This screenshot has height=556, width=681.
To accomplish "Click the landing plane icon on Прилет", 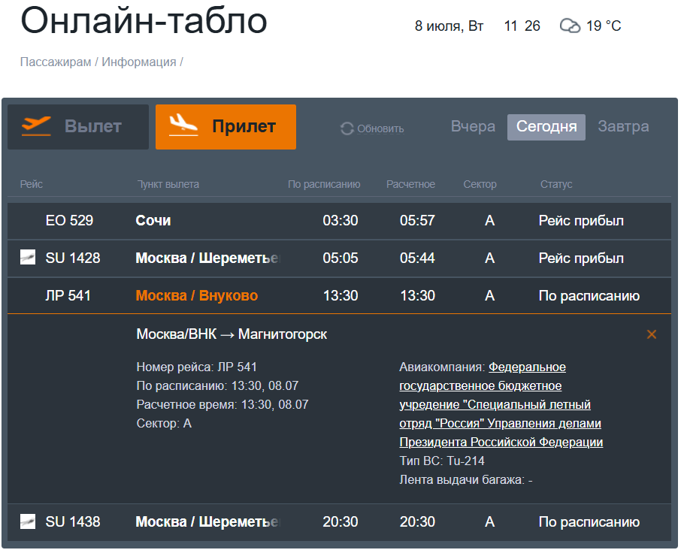I will point(183,126).
